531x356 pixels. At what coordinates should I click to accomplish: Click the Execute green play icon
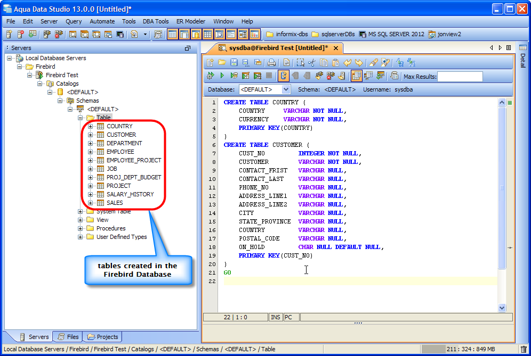pos(222,76)
